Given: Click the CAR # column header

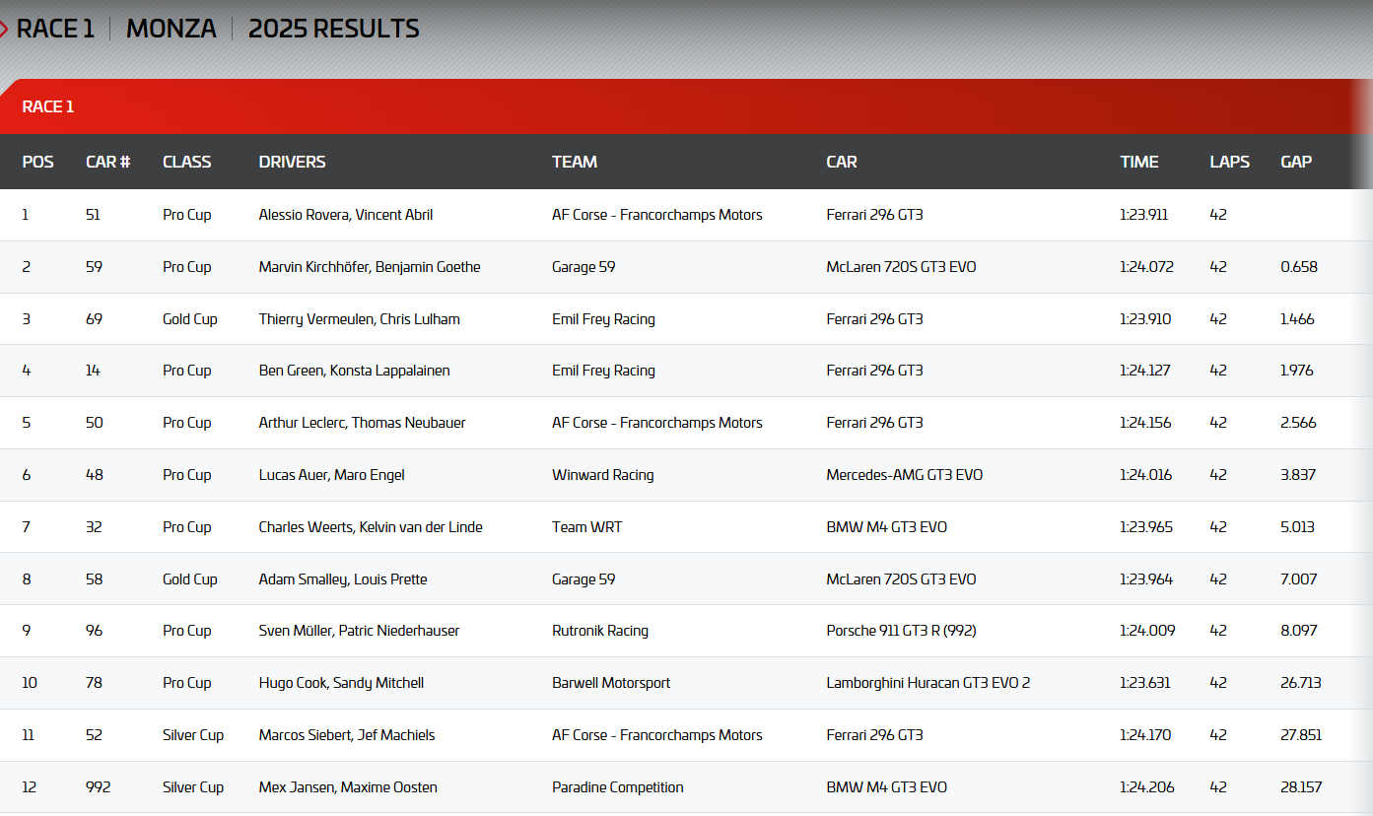Looking at the screenshot, I should coord(108,162).
